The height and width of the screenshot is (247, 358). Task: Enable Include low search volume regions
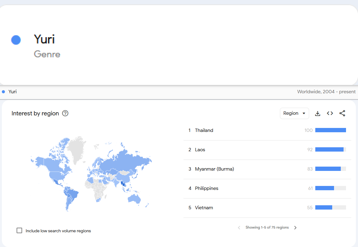click(19, 230)
